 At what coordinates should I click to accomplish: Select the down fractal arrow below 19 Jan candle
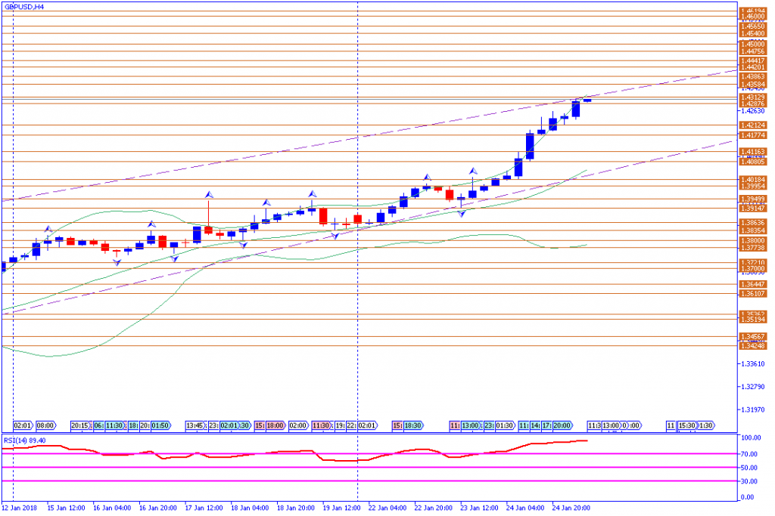[x=335, y=236]
